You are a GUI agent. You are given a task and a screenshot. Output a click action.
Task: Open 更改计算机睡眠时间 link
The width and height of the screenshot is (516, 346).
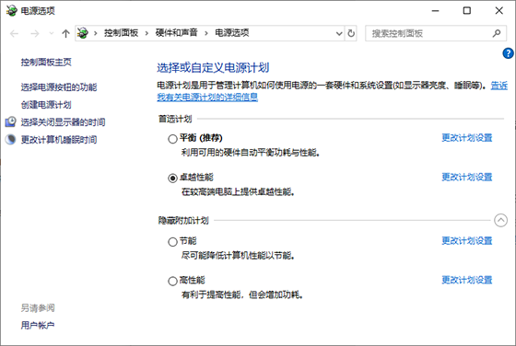click(x=59, y=140)
